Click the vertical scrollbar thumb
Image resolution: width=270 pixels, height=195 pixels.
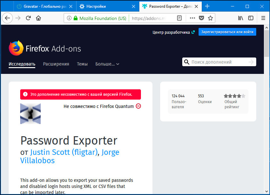click(x=267, y=43)
